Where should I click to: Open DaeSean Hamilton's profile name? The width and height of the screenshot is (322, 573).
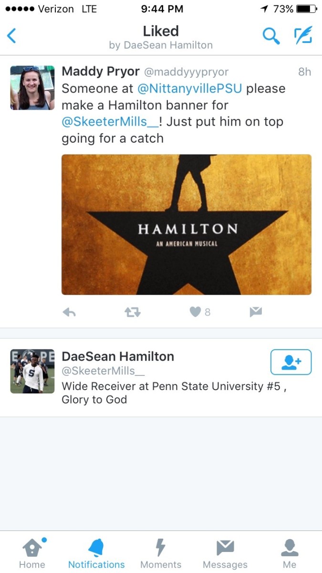tap(118, 356)
